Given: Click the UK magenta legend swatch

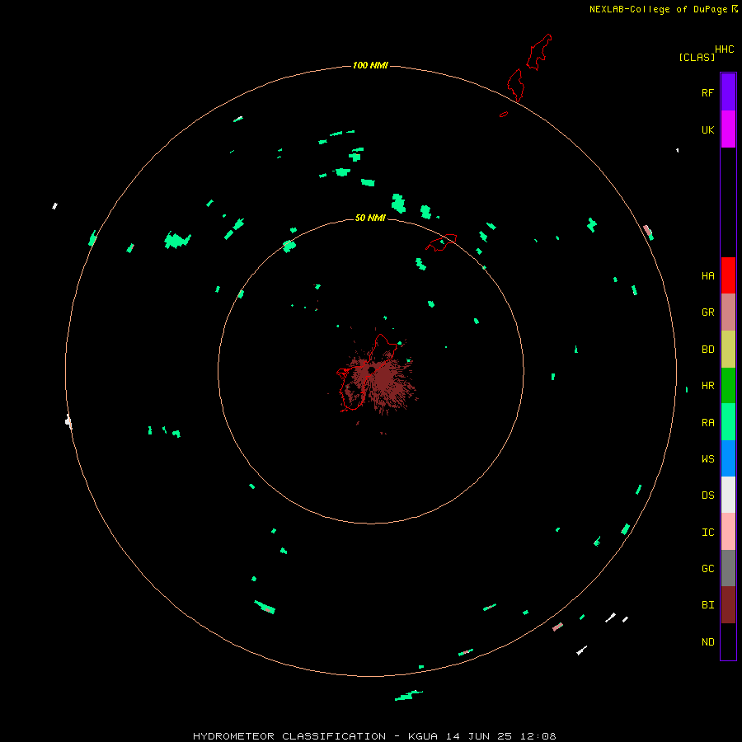Looking at the screenshot, I should (x=728, y=129).
